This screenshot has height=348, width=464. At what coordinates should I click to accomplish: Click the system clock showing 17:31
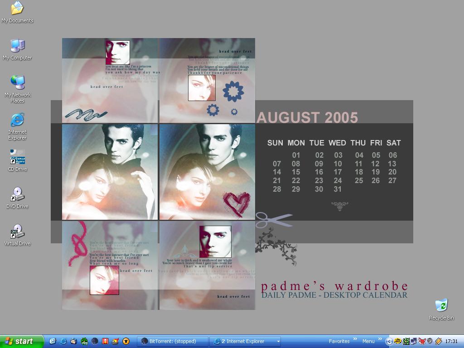[451, 341]
